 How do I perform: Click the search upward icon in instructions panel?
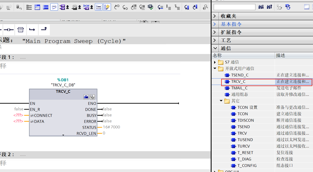tap(269, 7)
